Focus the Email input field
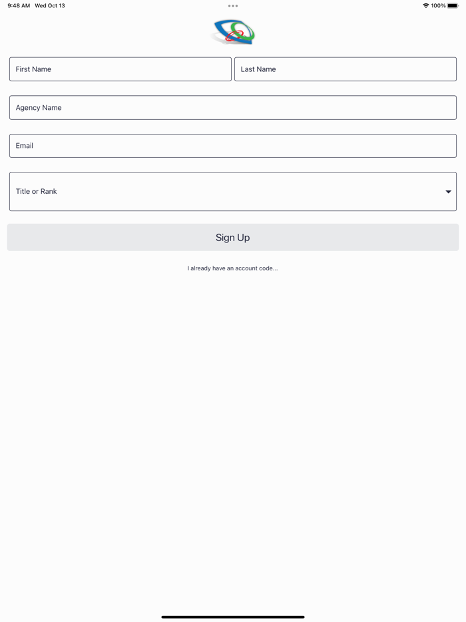The image size is (466, 622). point(233,146)
